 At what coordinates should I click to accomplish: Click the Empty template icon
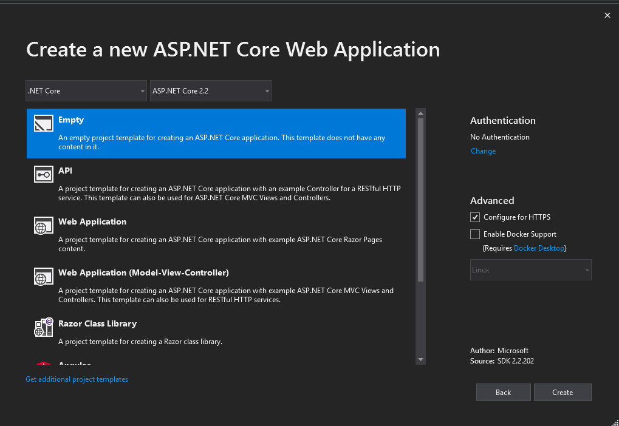click(43, 123)
